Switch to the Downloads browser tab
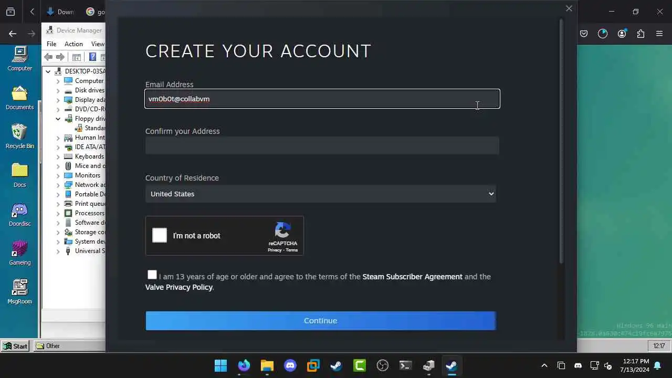Viewport: 672px width, 378px height. (60, 12)
